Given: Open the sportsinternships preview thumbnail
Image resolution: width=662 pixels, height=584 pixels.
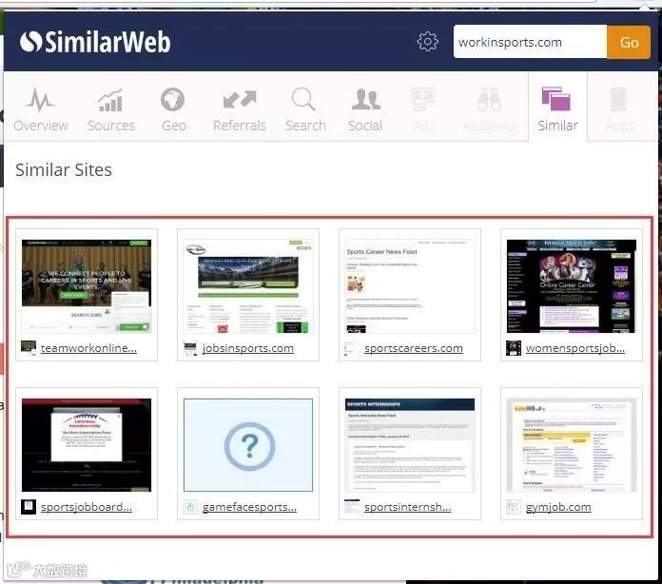Looking at the screenshot, I should pos(410,445).
